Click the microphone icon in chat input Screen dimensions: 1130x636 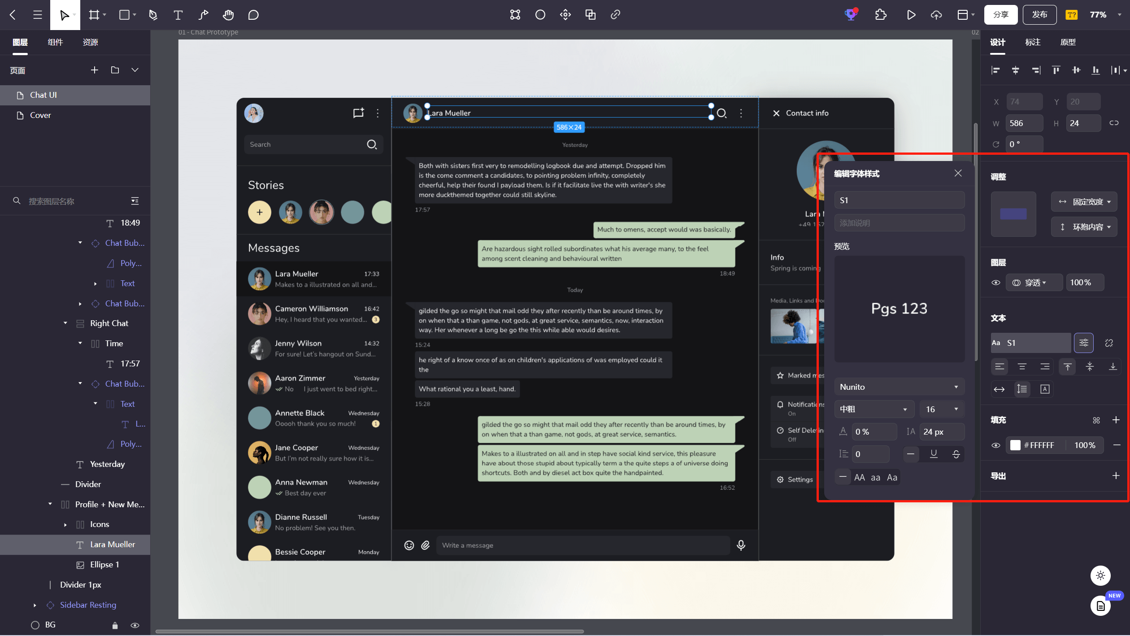[x=741, y=544]
